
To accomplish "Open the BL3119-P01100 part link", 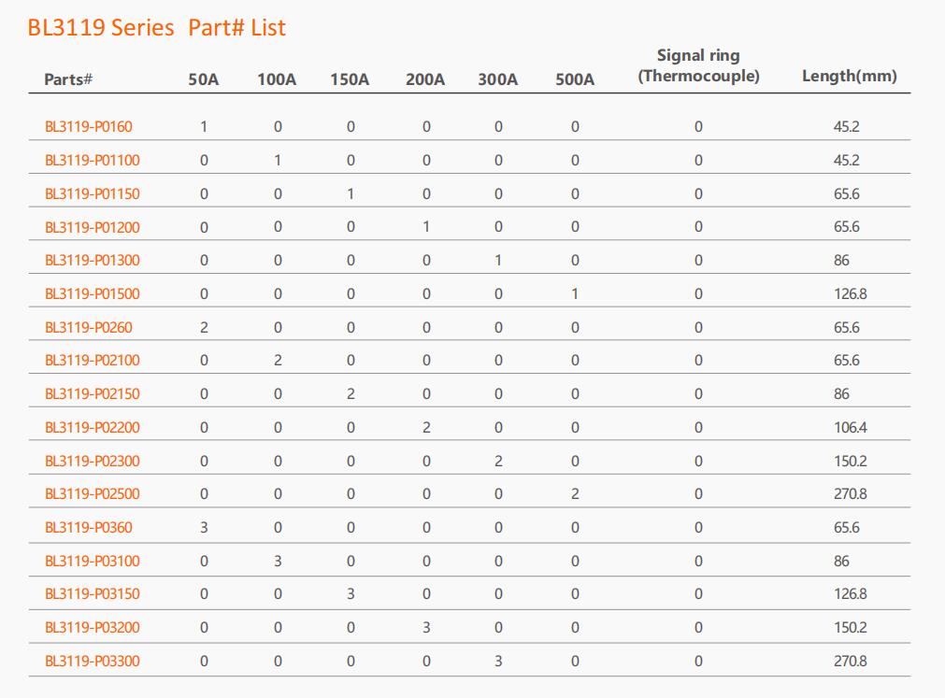I will pos(93,161).
